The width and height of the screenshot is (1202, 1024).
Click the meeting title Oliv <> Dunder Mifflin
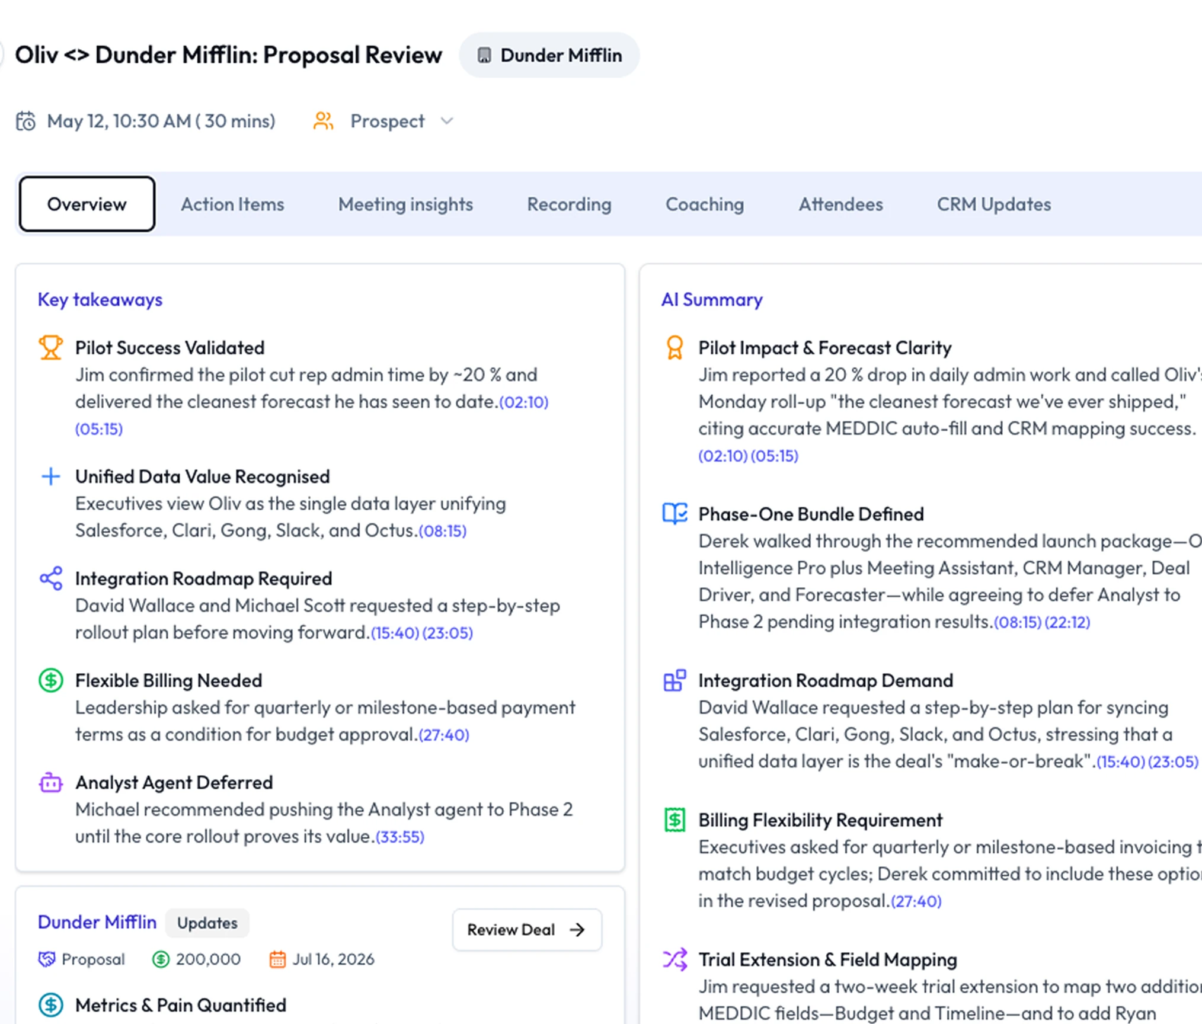[228, 55]
